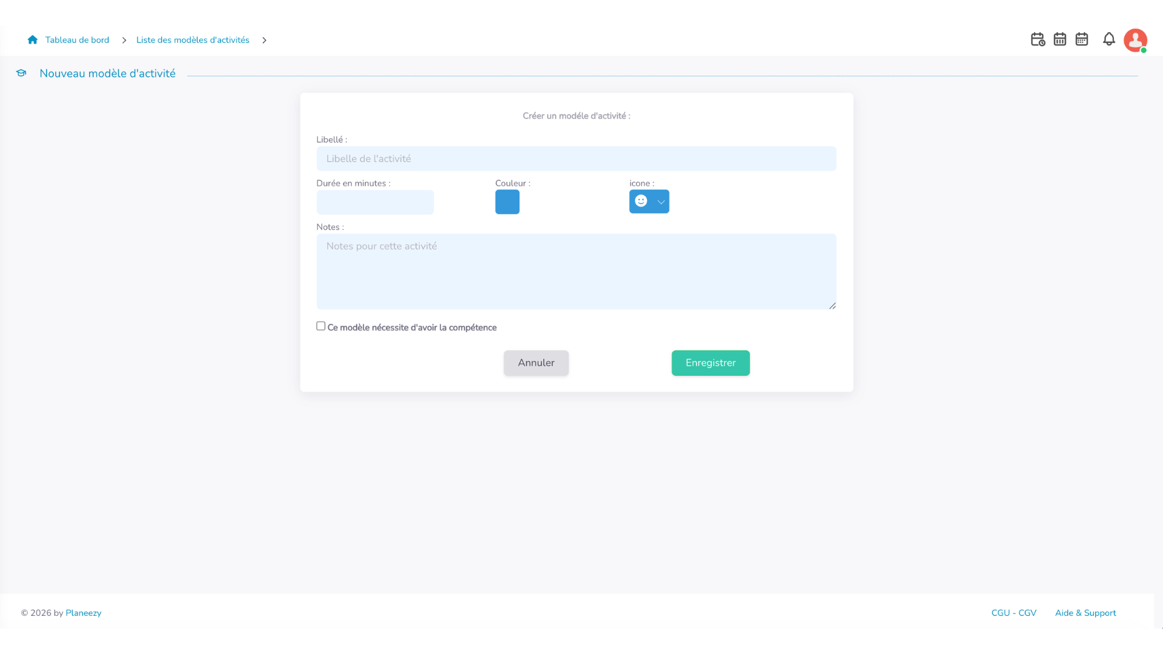This screenshot has height=654, width=1163.
Task: Click the chevron after Liste des modèles d'activités
Action: 264,40
